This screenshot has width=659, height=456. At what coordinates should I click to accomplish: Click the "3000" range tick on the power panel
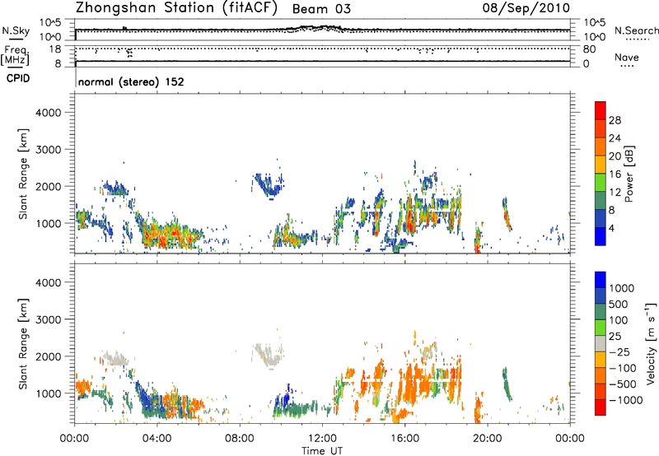(x=48, y=150)
